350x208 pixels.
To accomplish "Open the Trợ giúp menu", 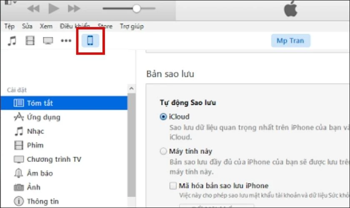I will pyautogui.click(x=132, y=27).
